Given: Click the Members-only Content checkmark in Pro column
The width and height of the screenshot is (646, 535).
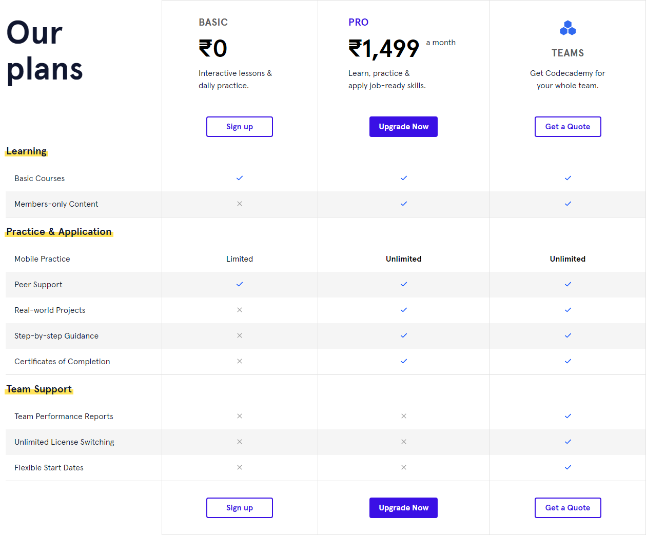Looking at the screenshot, I should (x=404, y=204).
